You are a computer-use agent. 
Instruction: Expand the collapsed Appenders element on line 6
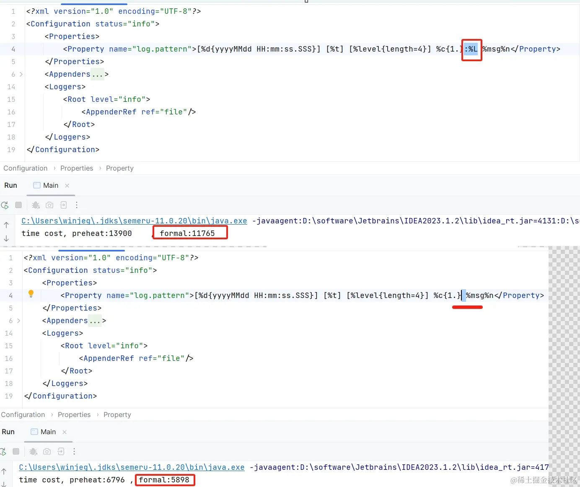tap(21, 74)
